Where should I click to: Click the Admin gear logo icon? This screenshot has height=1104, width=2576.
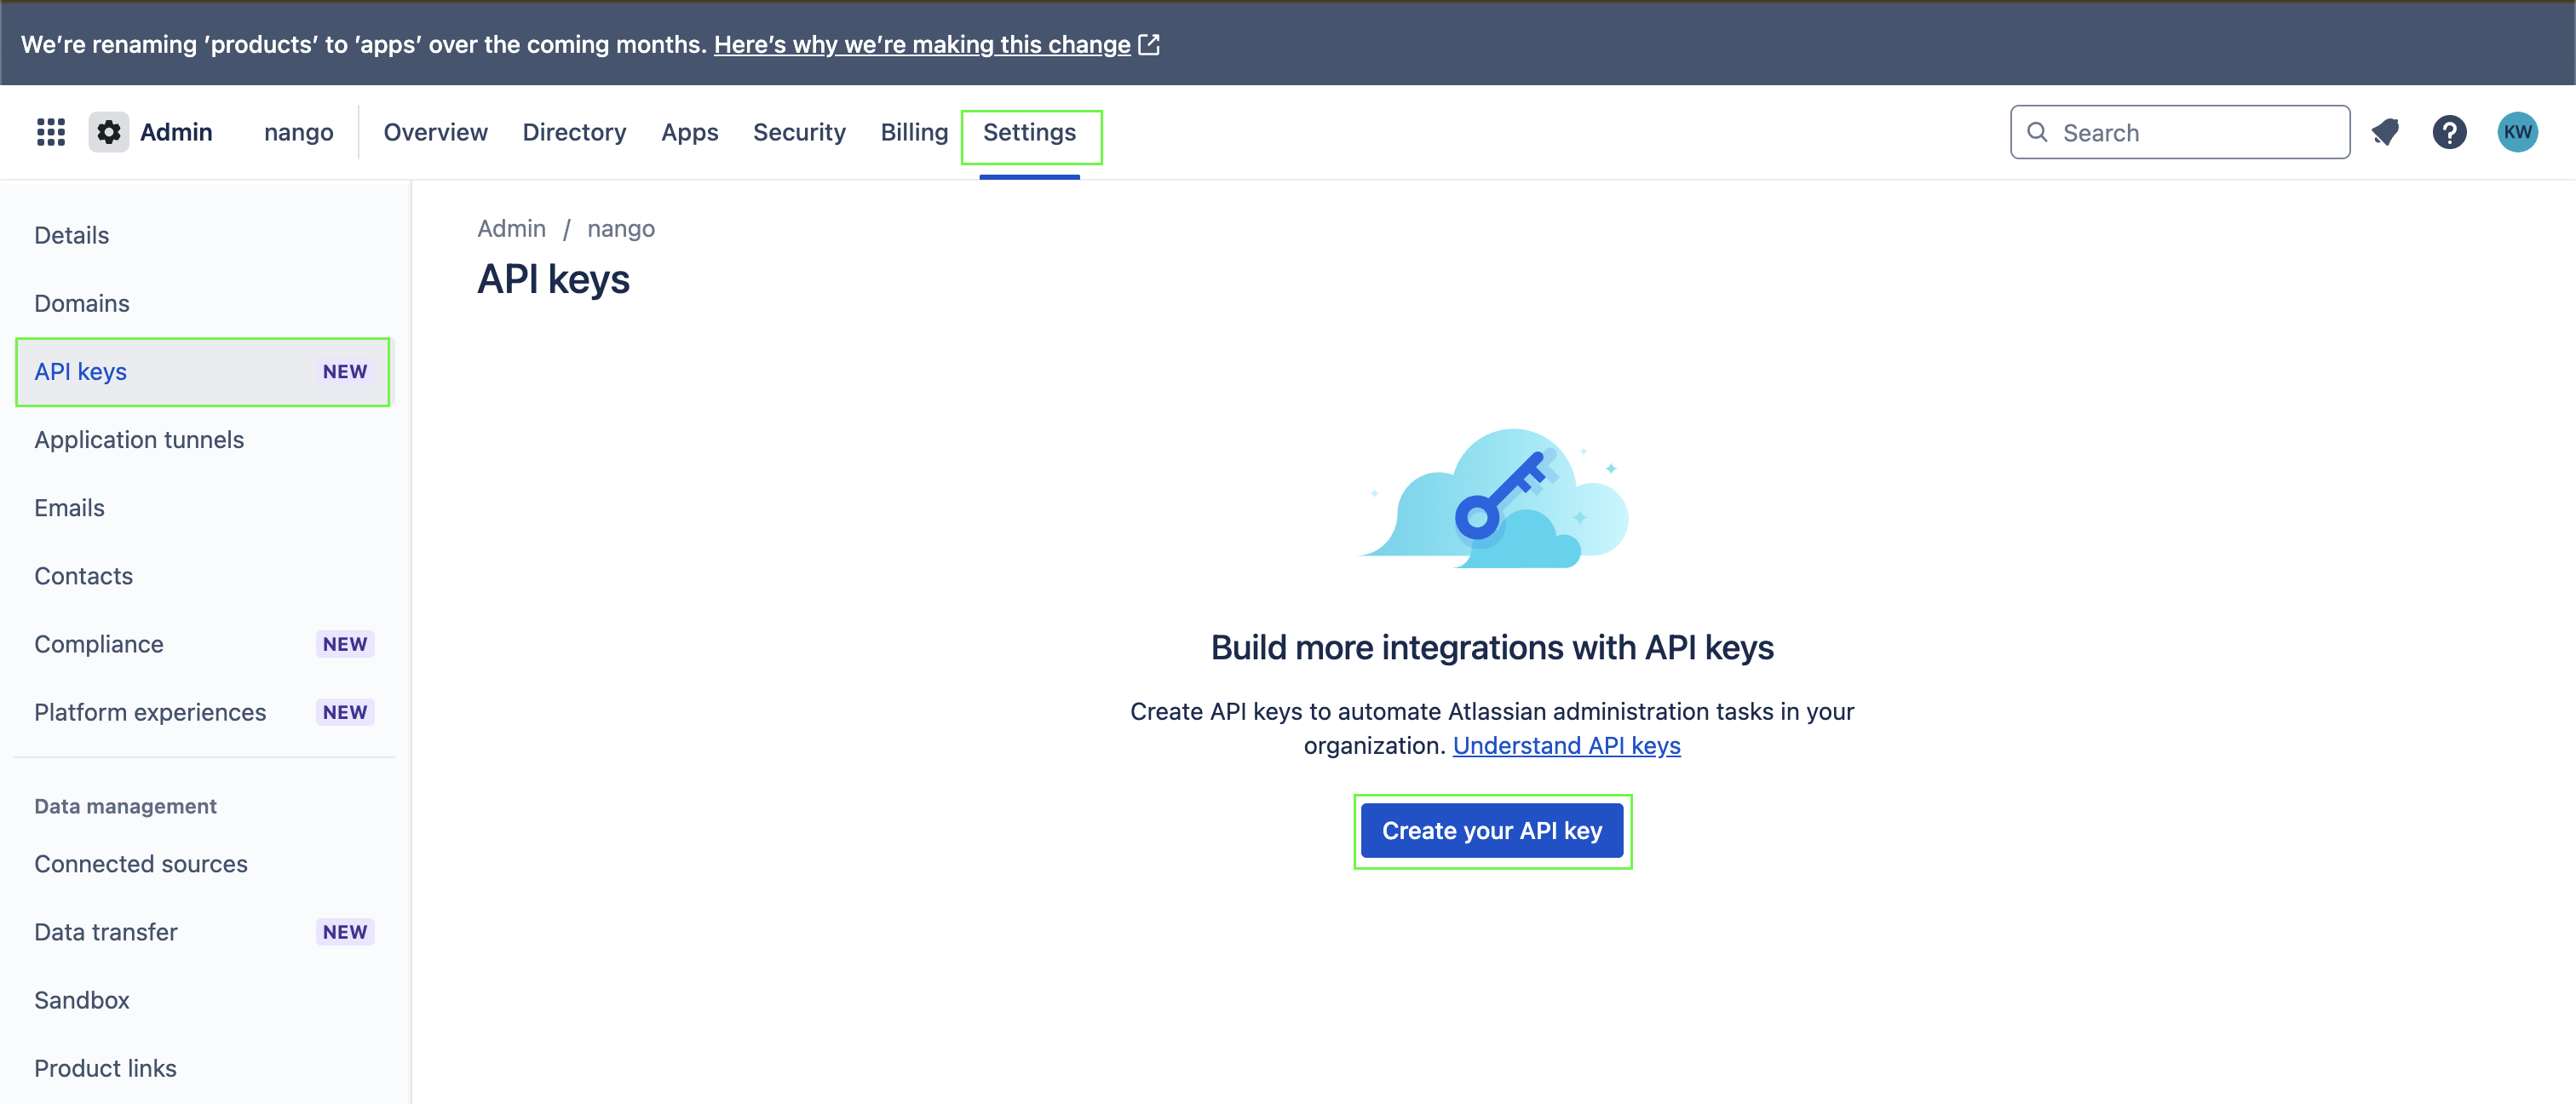tap(108, 132)
